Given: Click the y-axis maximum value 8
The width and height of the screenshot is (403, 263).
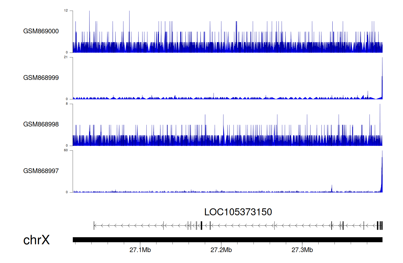Looking at the screenshot, I should pos(67,104).
